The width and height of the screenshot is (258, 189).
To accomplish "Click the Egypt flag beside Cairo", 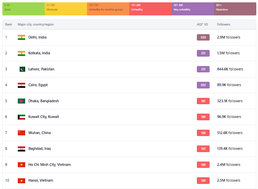I will point(21,85).
